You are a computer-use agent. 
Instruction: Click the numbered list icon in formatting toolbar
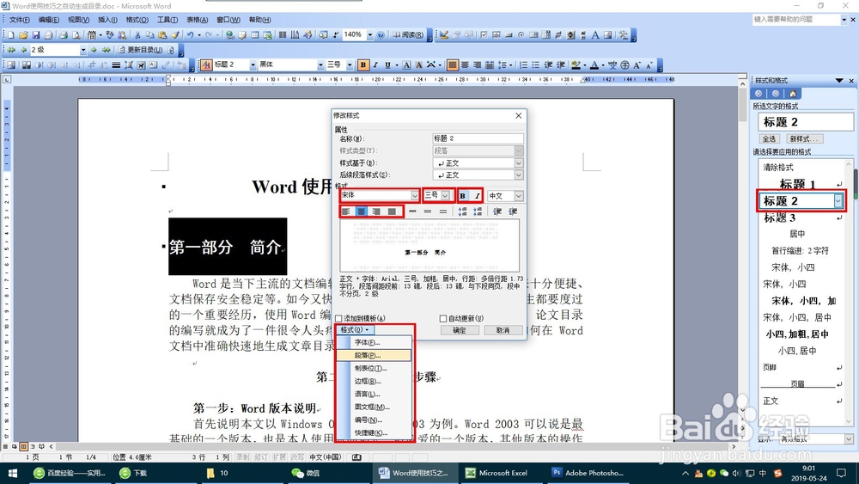[x=524, y=64]
